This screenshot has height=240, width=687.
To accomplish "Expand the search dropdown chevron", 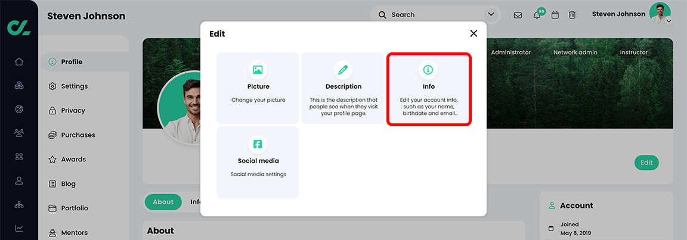I will pyautogui.click(x=491, y=15).
